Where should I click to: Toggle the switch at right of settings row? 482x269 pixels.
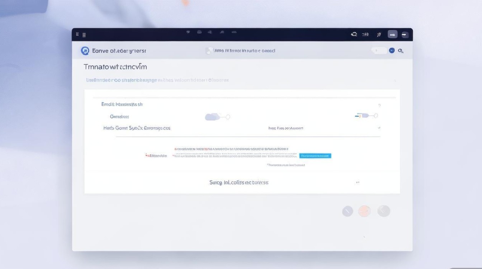click(367, 115)
